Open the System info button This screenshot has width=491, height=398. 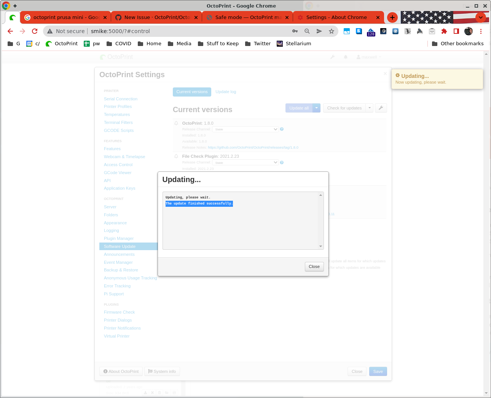[162, 371]
